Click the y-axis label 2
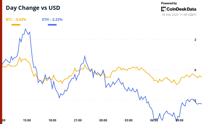 tap(195, 40)
